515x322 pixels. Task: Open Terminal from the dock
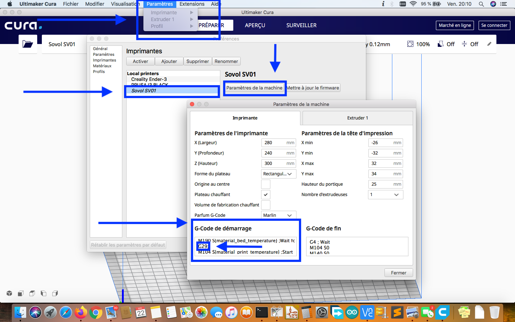[261, 312]
